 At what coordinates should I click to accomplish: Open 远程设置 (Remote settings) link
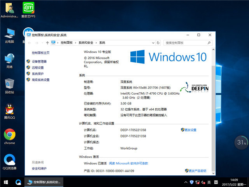tap(38, 67)
